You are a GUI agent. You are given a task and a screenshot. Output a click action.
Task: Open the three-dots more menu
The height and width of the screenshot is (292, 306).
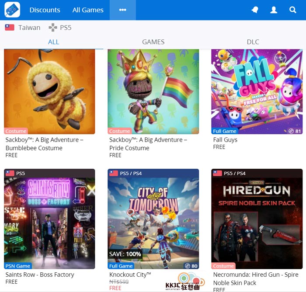click(x=123, y=10)
